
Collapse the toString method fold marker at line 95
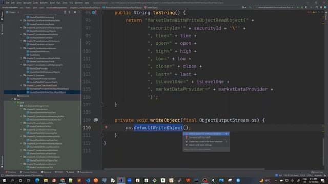point(102,13)
